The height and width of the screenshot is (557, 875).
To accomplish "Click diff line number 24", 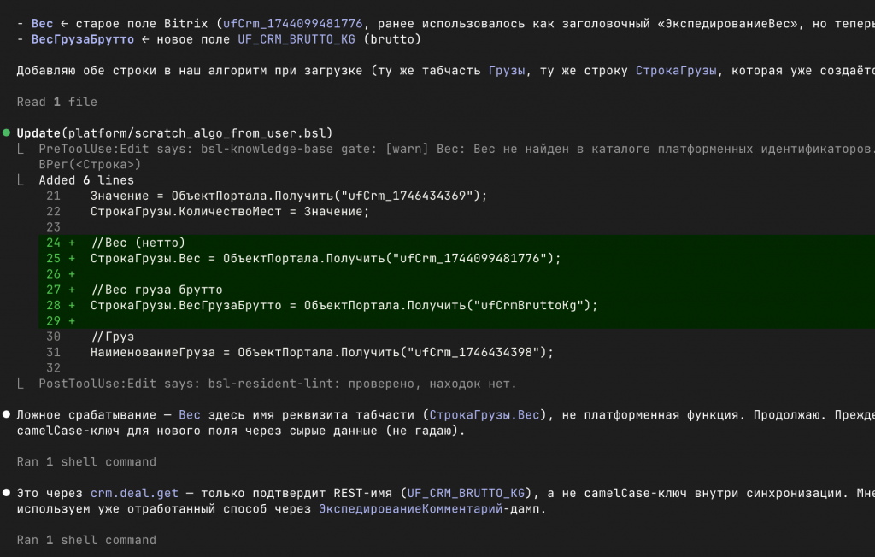I will [54, 243].
